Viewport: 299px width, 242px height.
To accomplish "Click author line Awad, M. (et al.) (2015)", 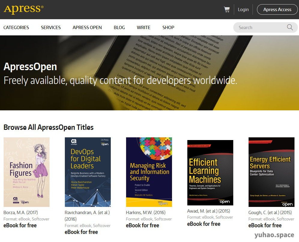I will coord(209,211).
